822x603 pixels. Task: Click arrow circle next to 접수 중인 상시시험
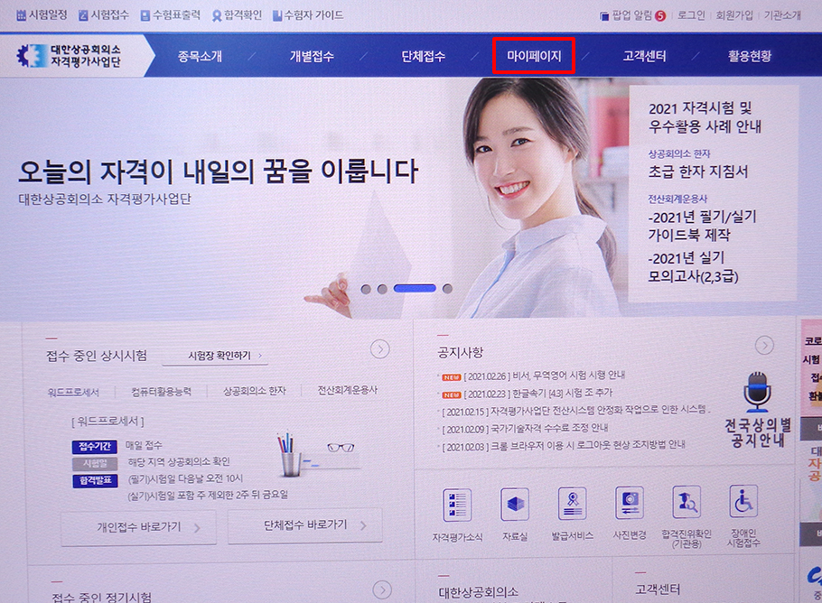(379, 349)
